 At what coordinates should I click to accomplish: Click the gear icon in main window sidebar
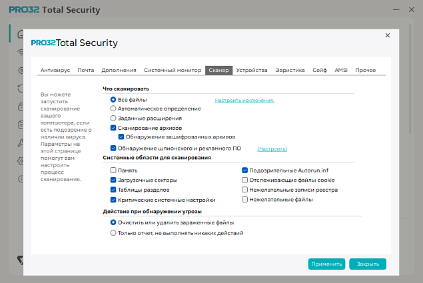[x=21, y=161]
